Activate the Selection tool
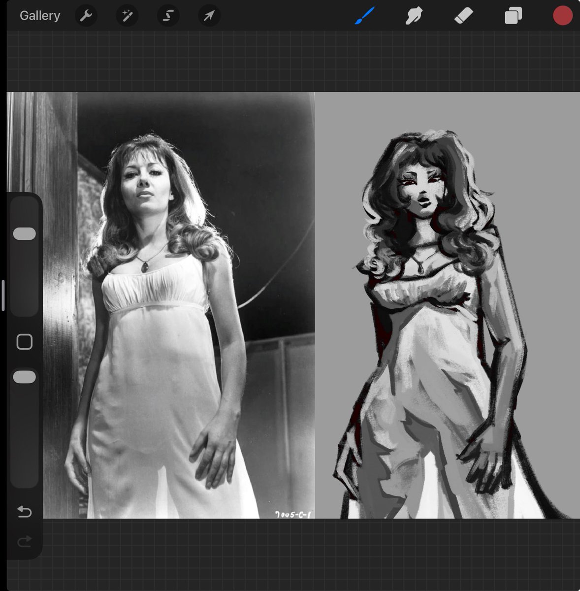Screen dimensions: 580x591 point(167,15)
